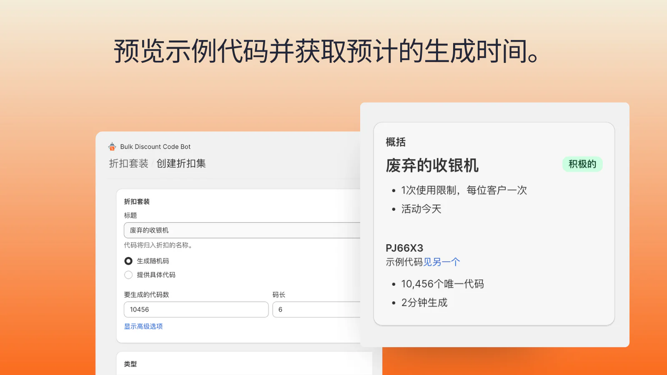Click the 活动今天 bullet text

click(x=421, y=209)
